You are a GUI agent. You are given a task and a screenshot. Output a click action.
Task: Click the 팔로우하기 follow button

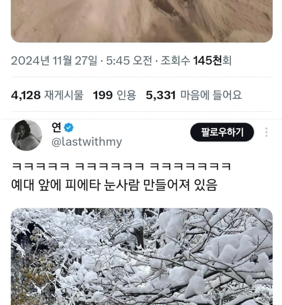point(222,132)
